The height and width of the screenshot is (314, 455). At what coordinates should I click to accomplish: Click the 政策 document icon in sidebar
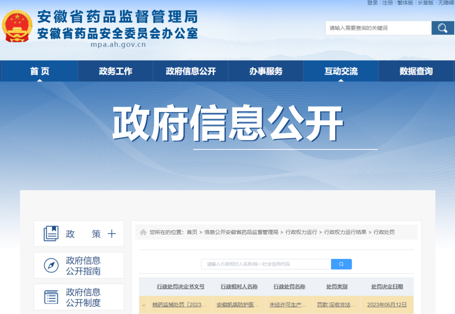coord(51,234)
